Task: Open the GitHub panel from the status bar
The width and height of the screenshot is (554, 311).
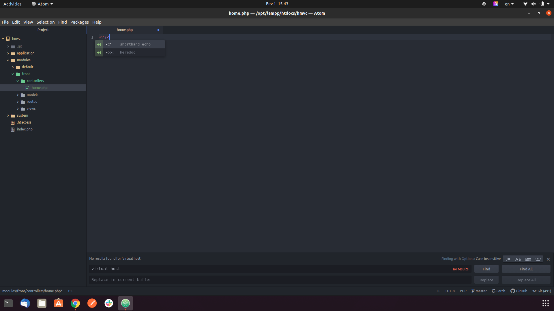Action: tap(519, 291)
